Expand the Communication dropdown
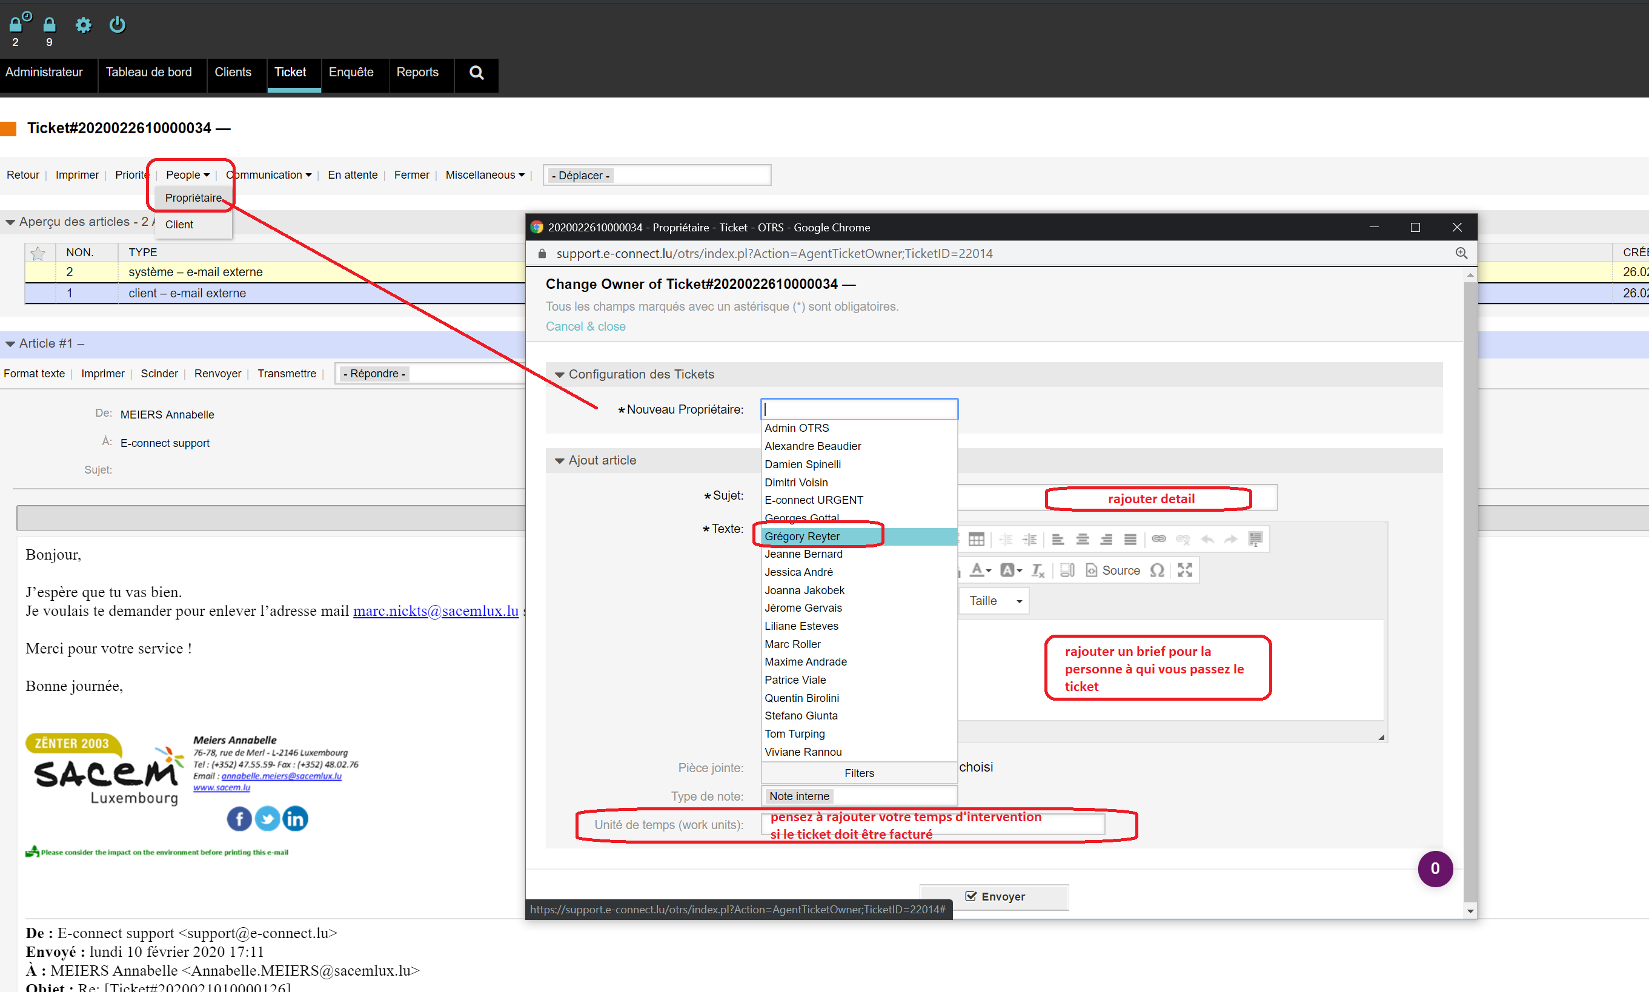The height and width of the screenshot is (992, 1649). coord(269,174)
